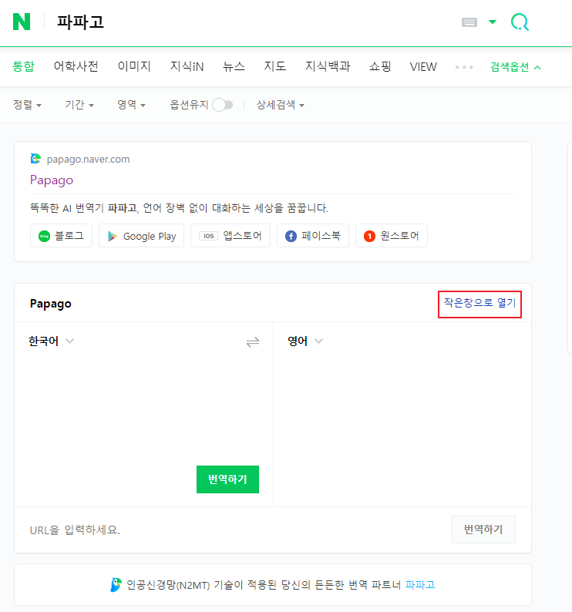Screen dimensions: 572x612
Task: Expand the green arrow next to keyboard icon
Action: pyautogui.click(x=493, y=22)
